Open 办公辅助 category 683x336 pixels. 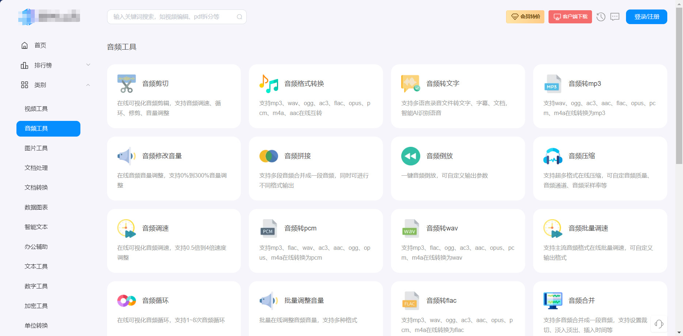point(36,247)
